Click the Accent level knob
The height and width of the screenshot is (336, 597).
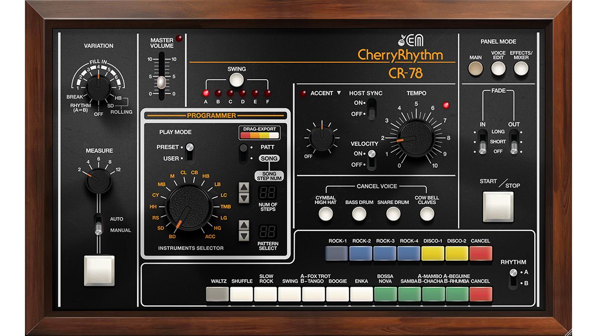(323, 138)
